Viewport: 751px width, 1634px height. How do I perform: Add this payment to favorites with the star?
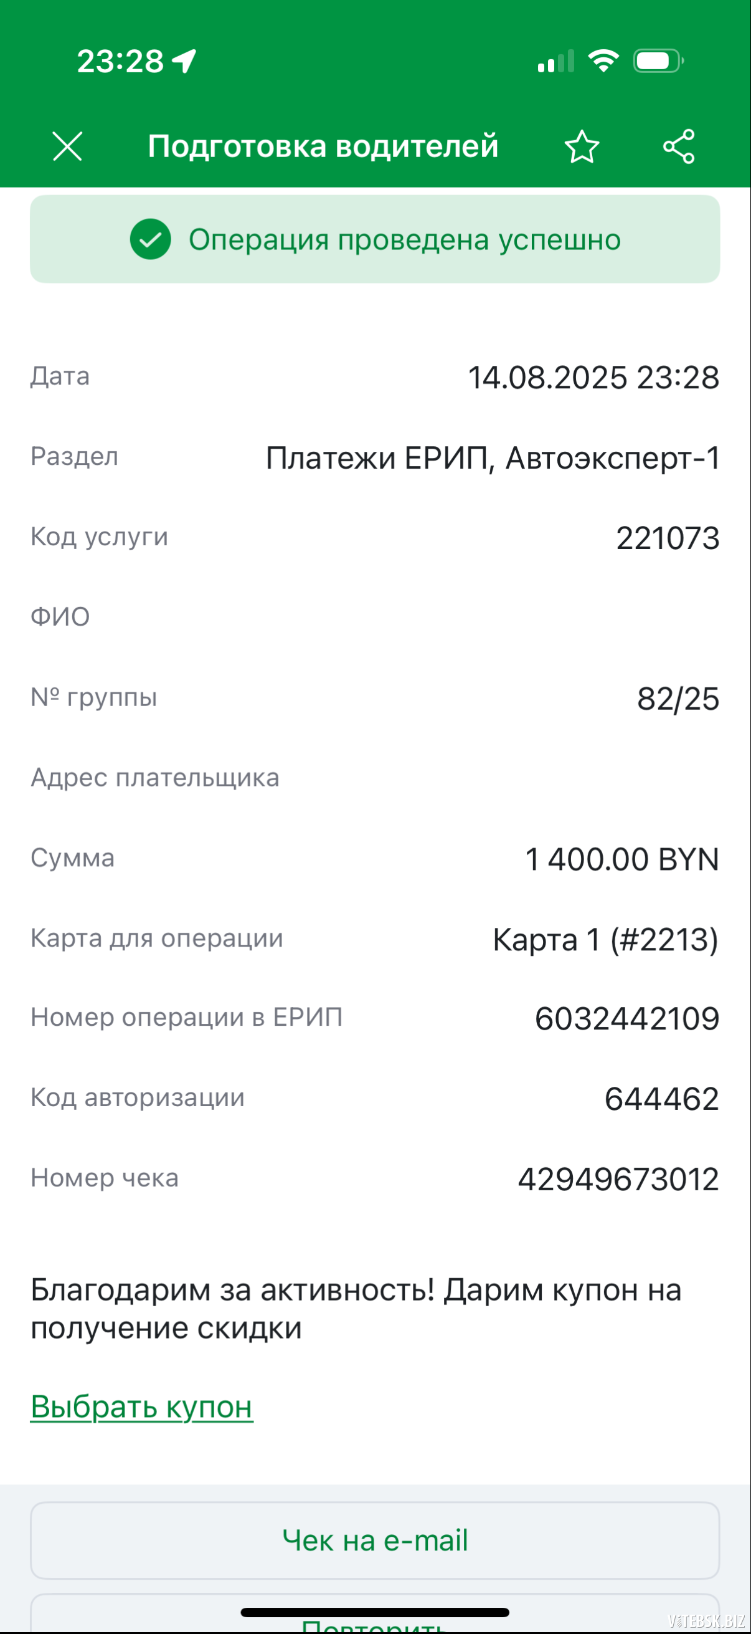tap(581, 146)
